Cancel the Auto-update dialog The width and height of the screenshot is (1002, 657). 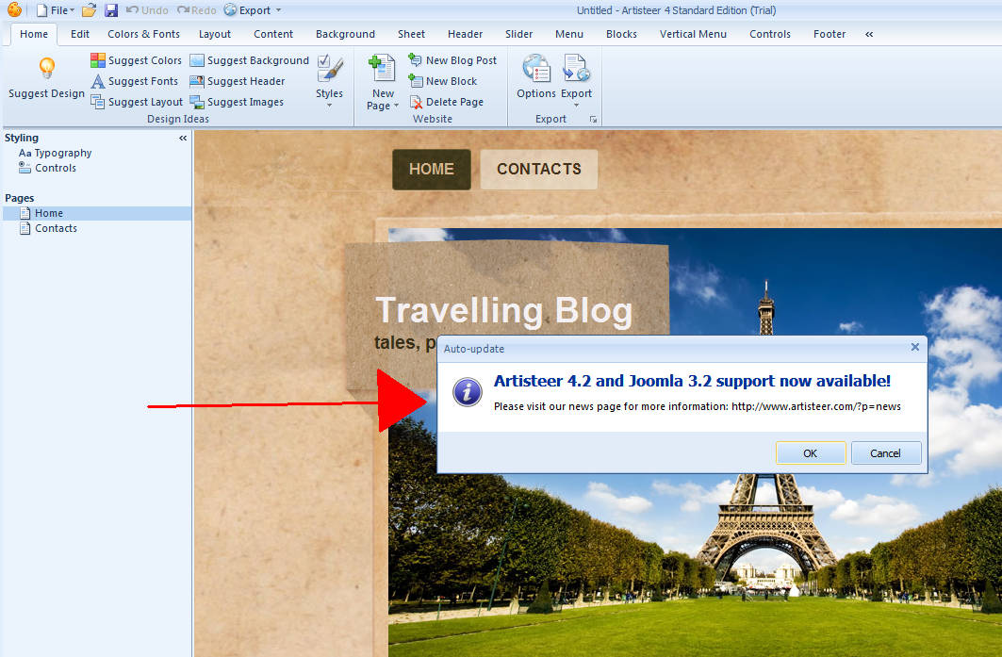[885, 453]
